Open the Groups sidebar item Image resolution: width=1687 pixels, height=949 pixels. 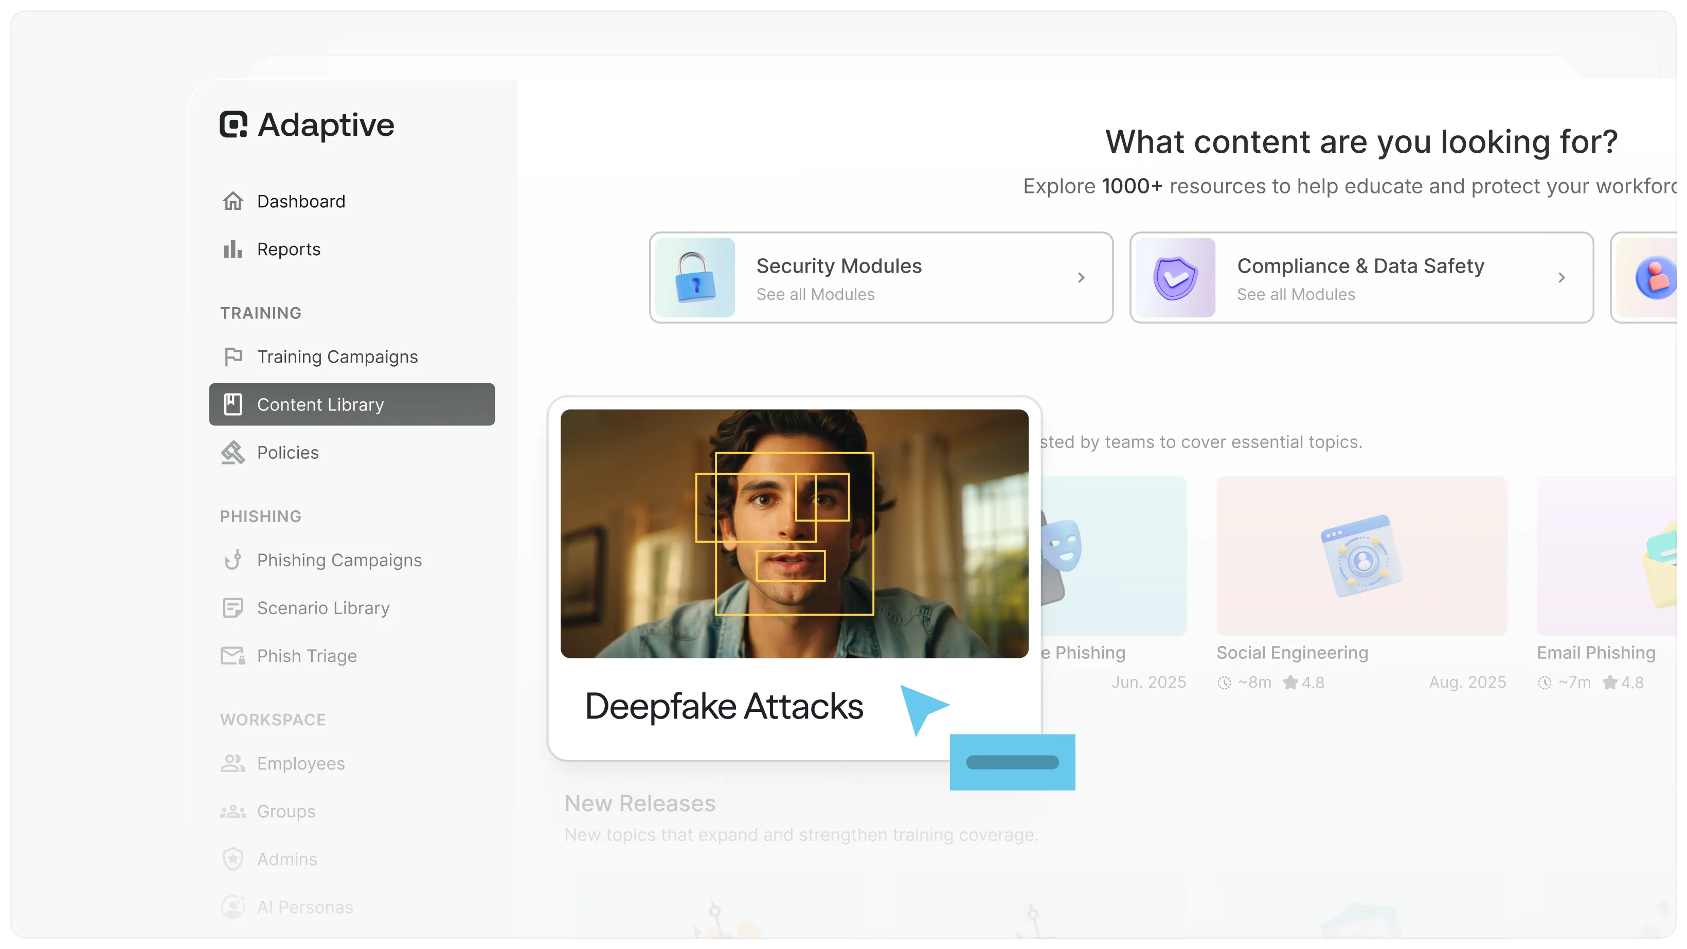(x=285, y=812)
